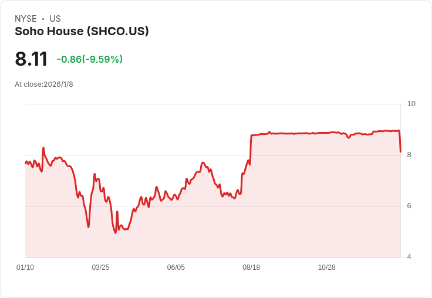Select the 8 price axis label

pyautogui.click(x=409, y=155)
